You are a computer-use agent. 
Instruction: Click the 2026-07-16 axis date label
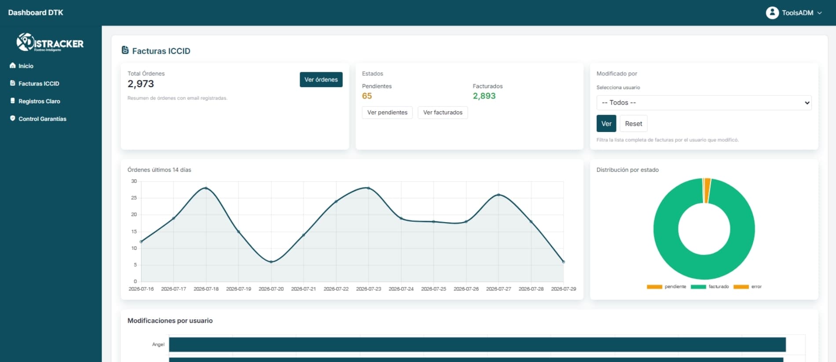coord(141,289)
